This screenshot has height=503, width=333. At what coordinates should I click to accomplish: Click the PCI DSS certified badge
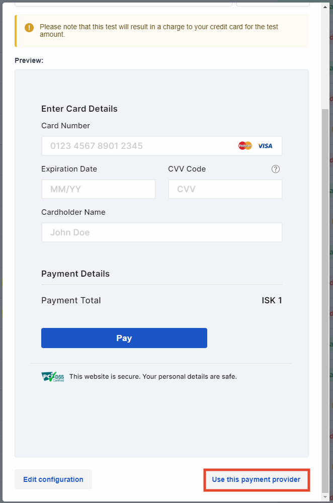(x=53, y=377)
